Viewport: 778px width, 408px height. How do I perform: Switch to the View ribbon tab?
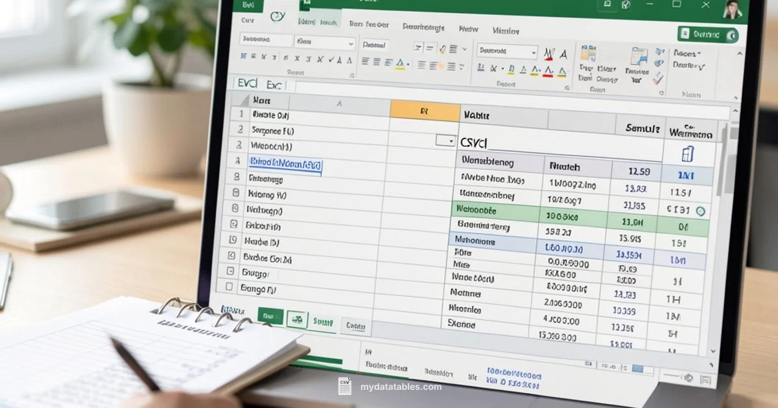coord(469,29)
